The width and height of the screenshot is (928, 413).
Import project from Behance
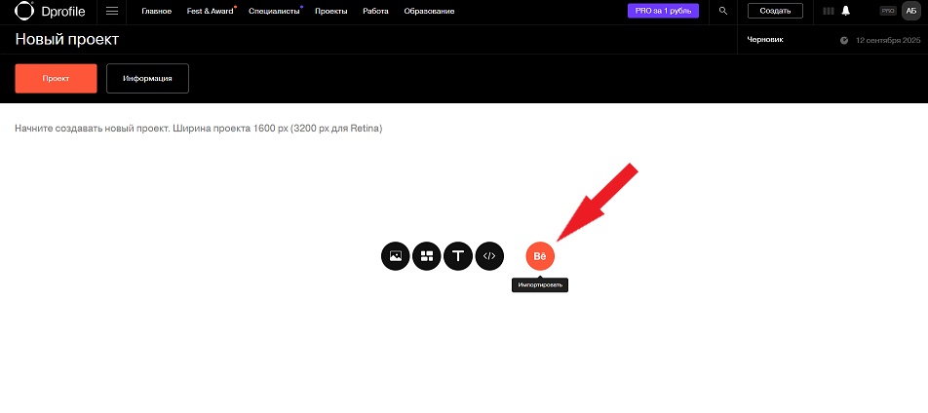540,256
